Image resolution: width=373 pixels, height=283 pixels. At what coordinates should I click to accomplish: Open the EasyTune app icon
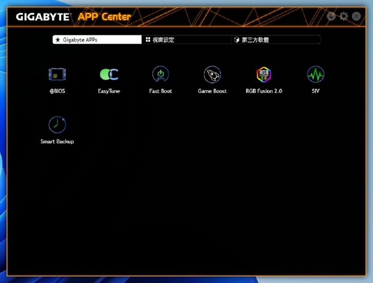[x=109, y=74]
